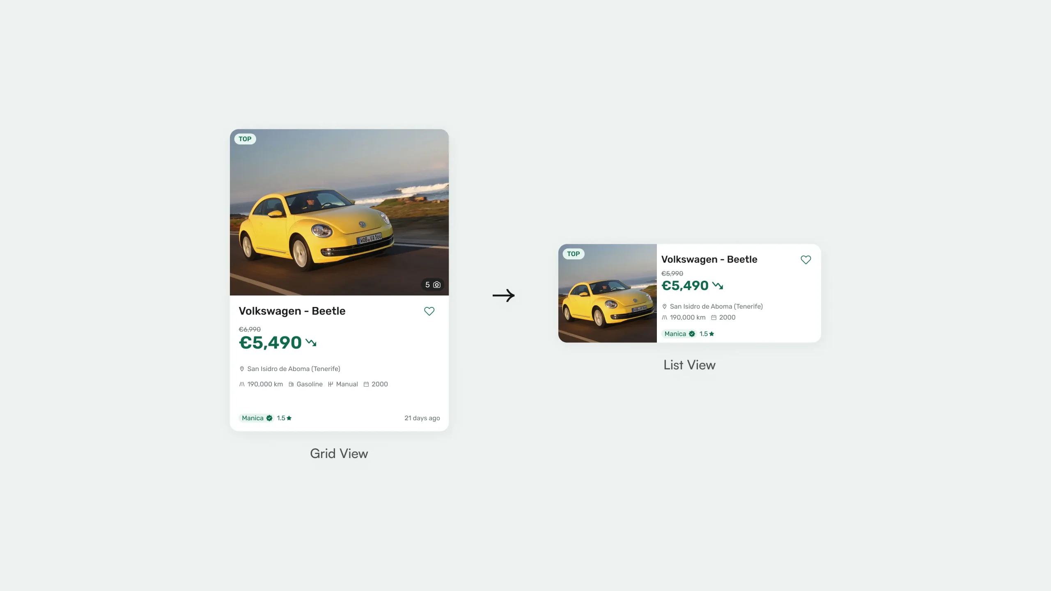Viewport: 1051px width, 591px height.
Task: Click the TOP badge on grid card
Action: tap(245, 139)
